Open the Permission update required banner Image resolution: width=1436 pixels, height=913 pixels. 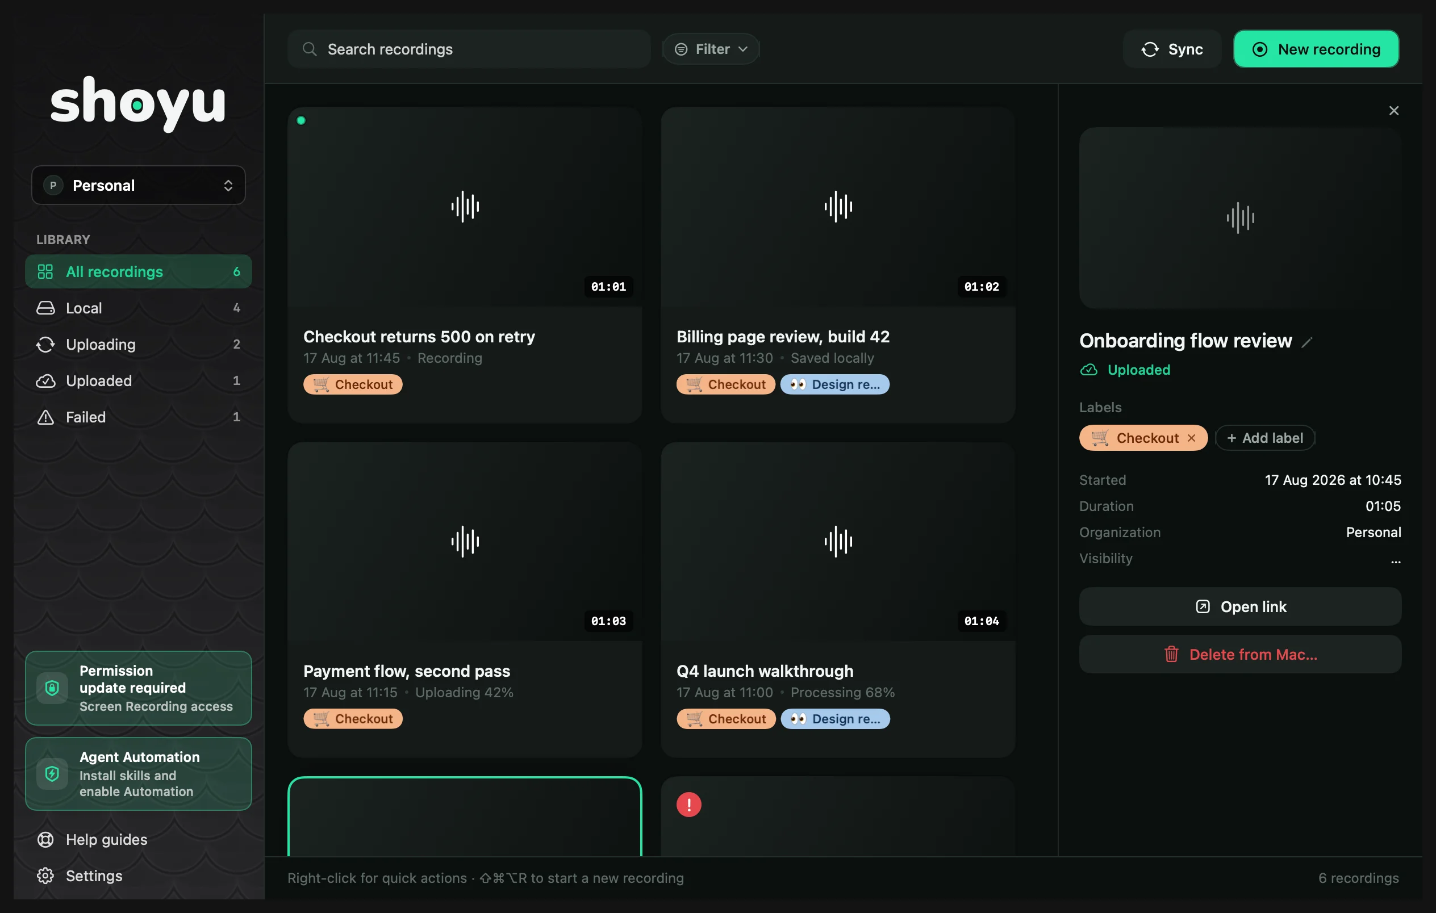point(139,688)
